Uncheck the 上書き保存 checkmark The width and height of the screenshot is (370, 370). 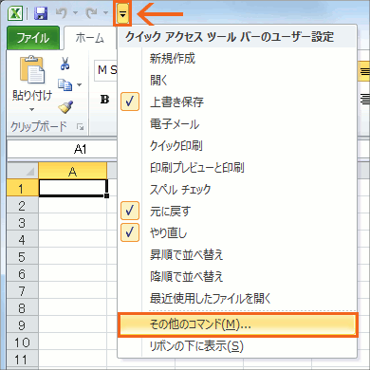coord(130,102)
